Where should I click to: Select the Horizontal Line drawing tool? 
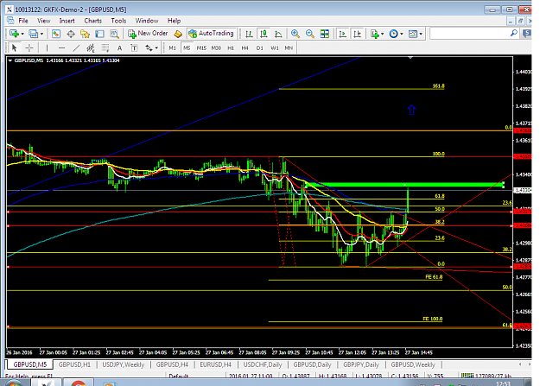tap(61, 47)
